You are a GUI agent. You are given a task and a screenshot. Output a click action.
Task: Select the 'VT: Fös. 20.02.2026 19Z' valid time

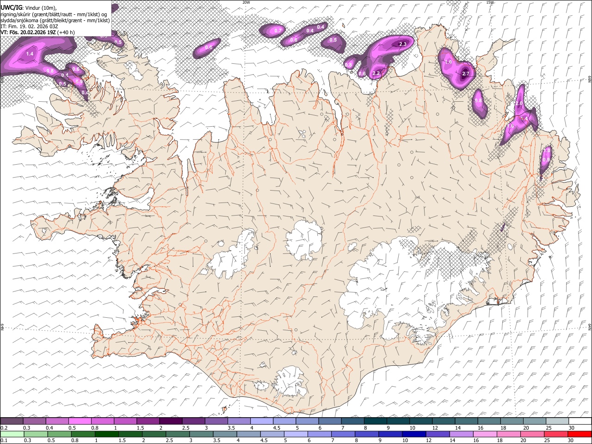[28, 32]
